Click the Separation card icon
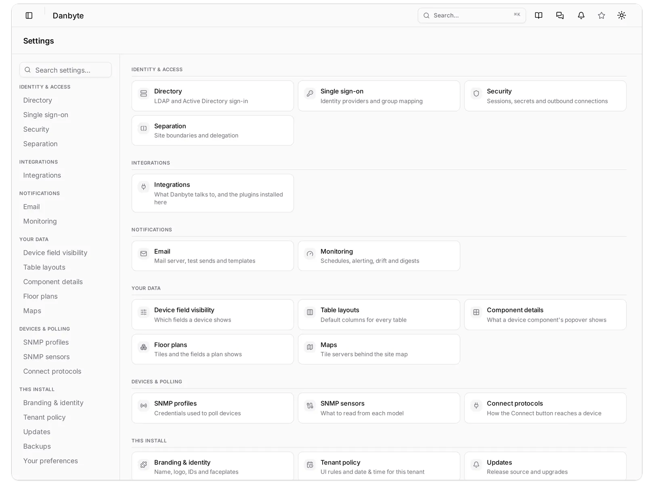This screenshot has height=484, width=646. tap(144, 128)
